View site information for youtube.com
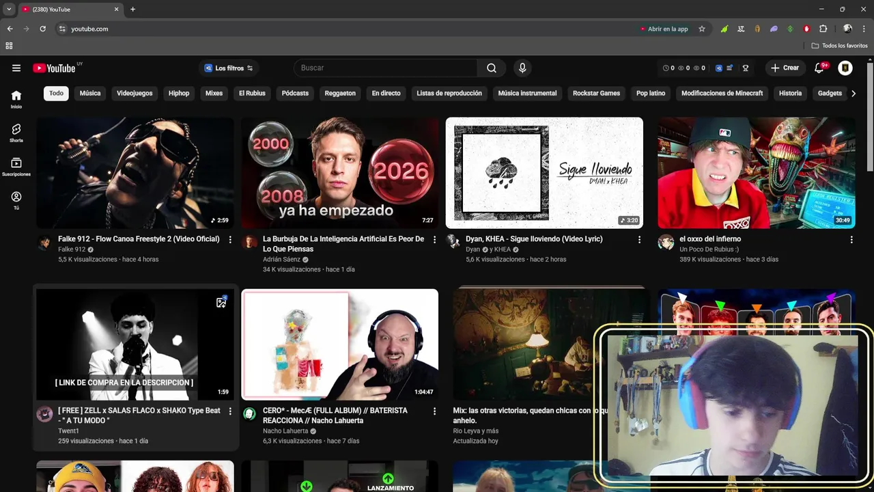Viewport: 874px width, 492px height. [x=62, y=29]
